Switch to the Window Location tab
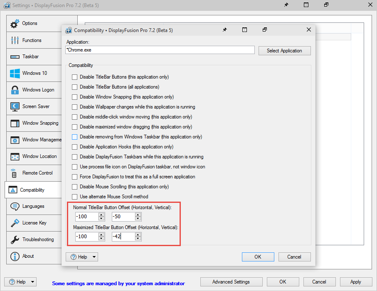377x291 pixels. click(x=39, y=156)
